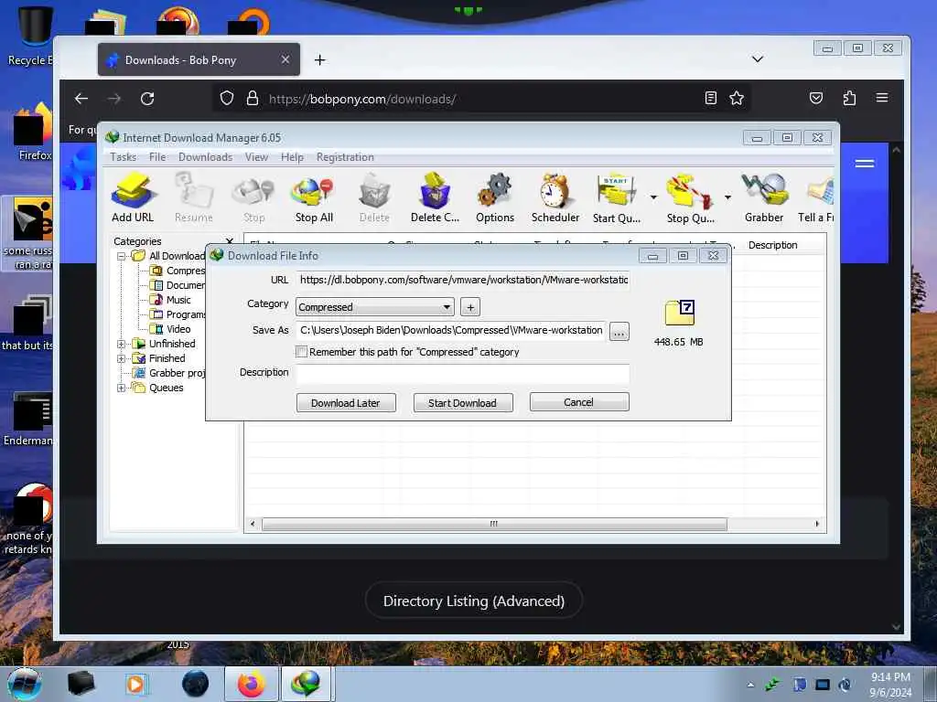Click the media player taskbar icon
This screenshot has height=702, width=937.
[x=135, y=684]
